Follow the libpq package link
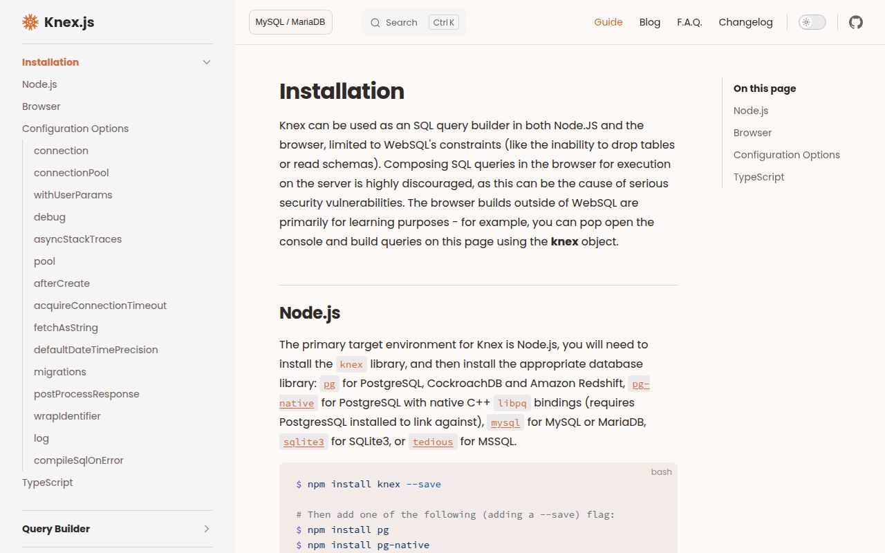This screenshot has height=553, width=885. pyautogui.click(x=512, y=403)
